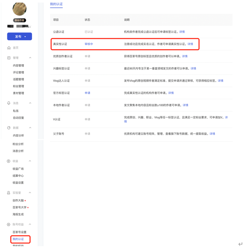
Task: Open 详情 link for 公函认证
Action: tap(182, 32)
